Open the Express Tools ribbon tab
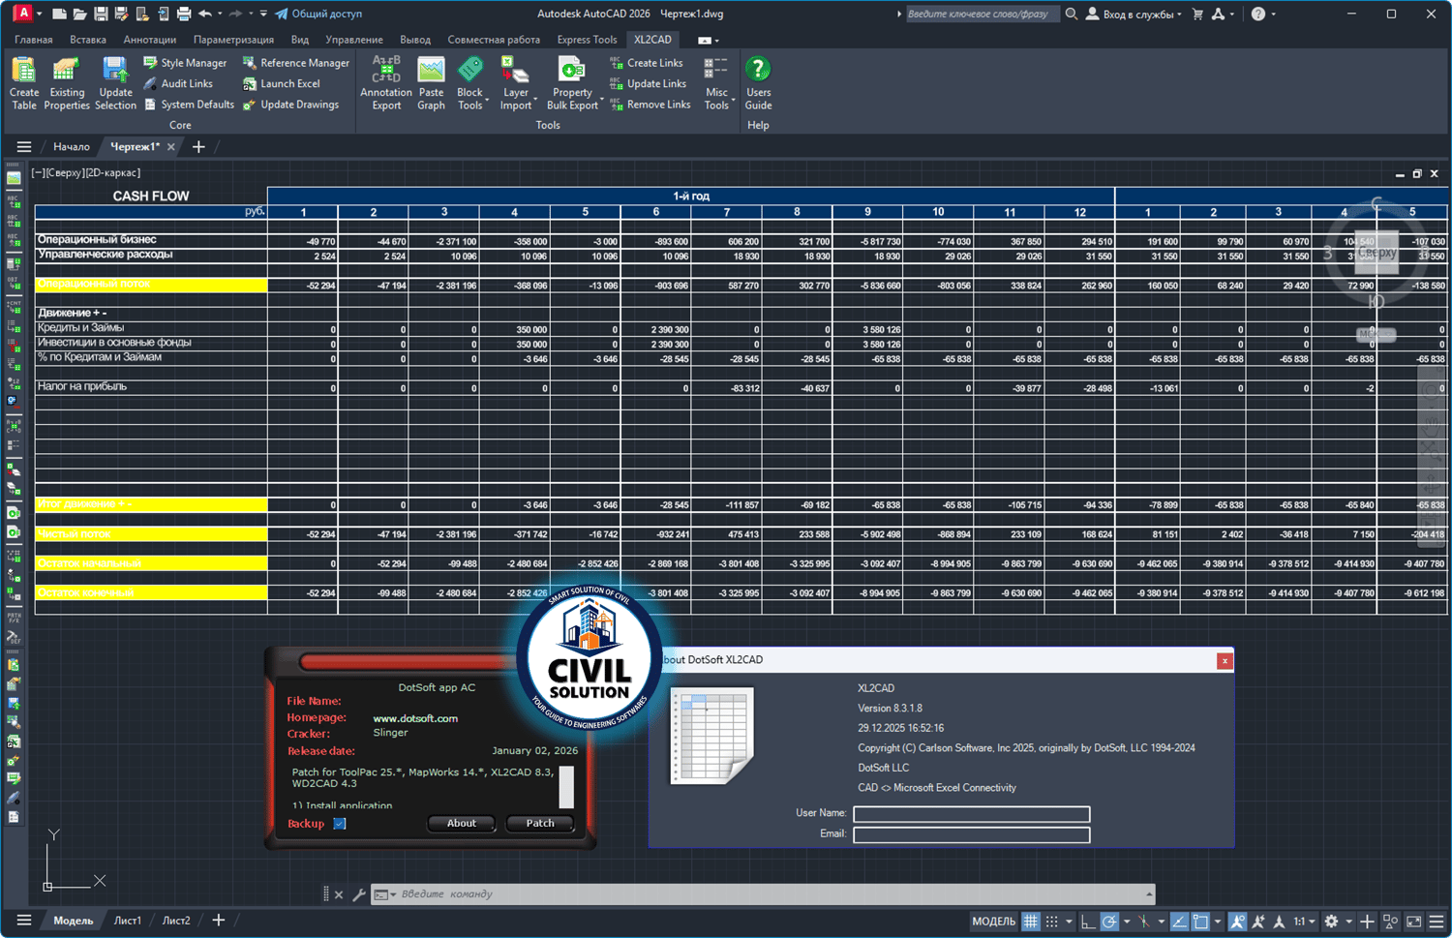The height and width of the screenshot is (938, 1452). coord(587,40)
